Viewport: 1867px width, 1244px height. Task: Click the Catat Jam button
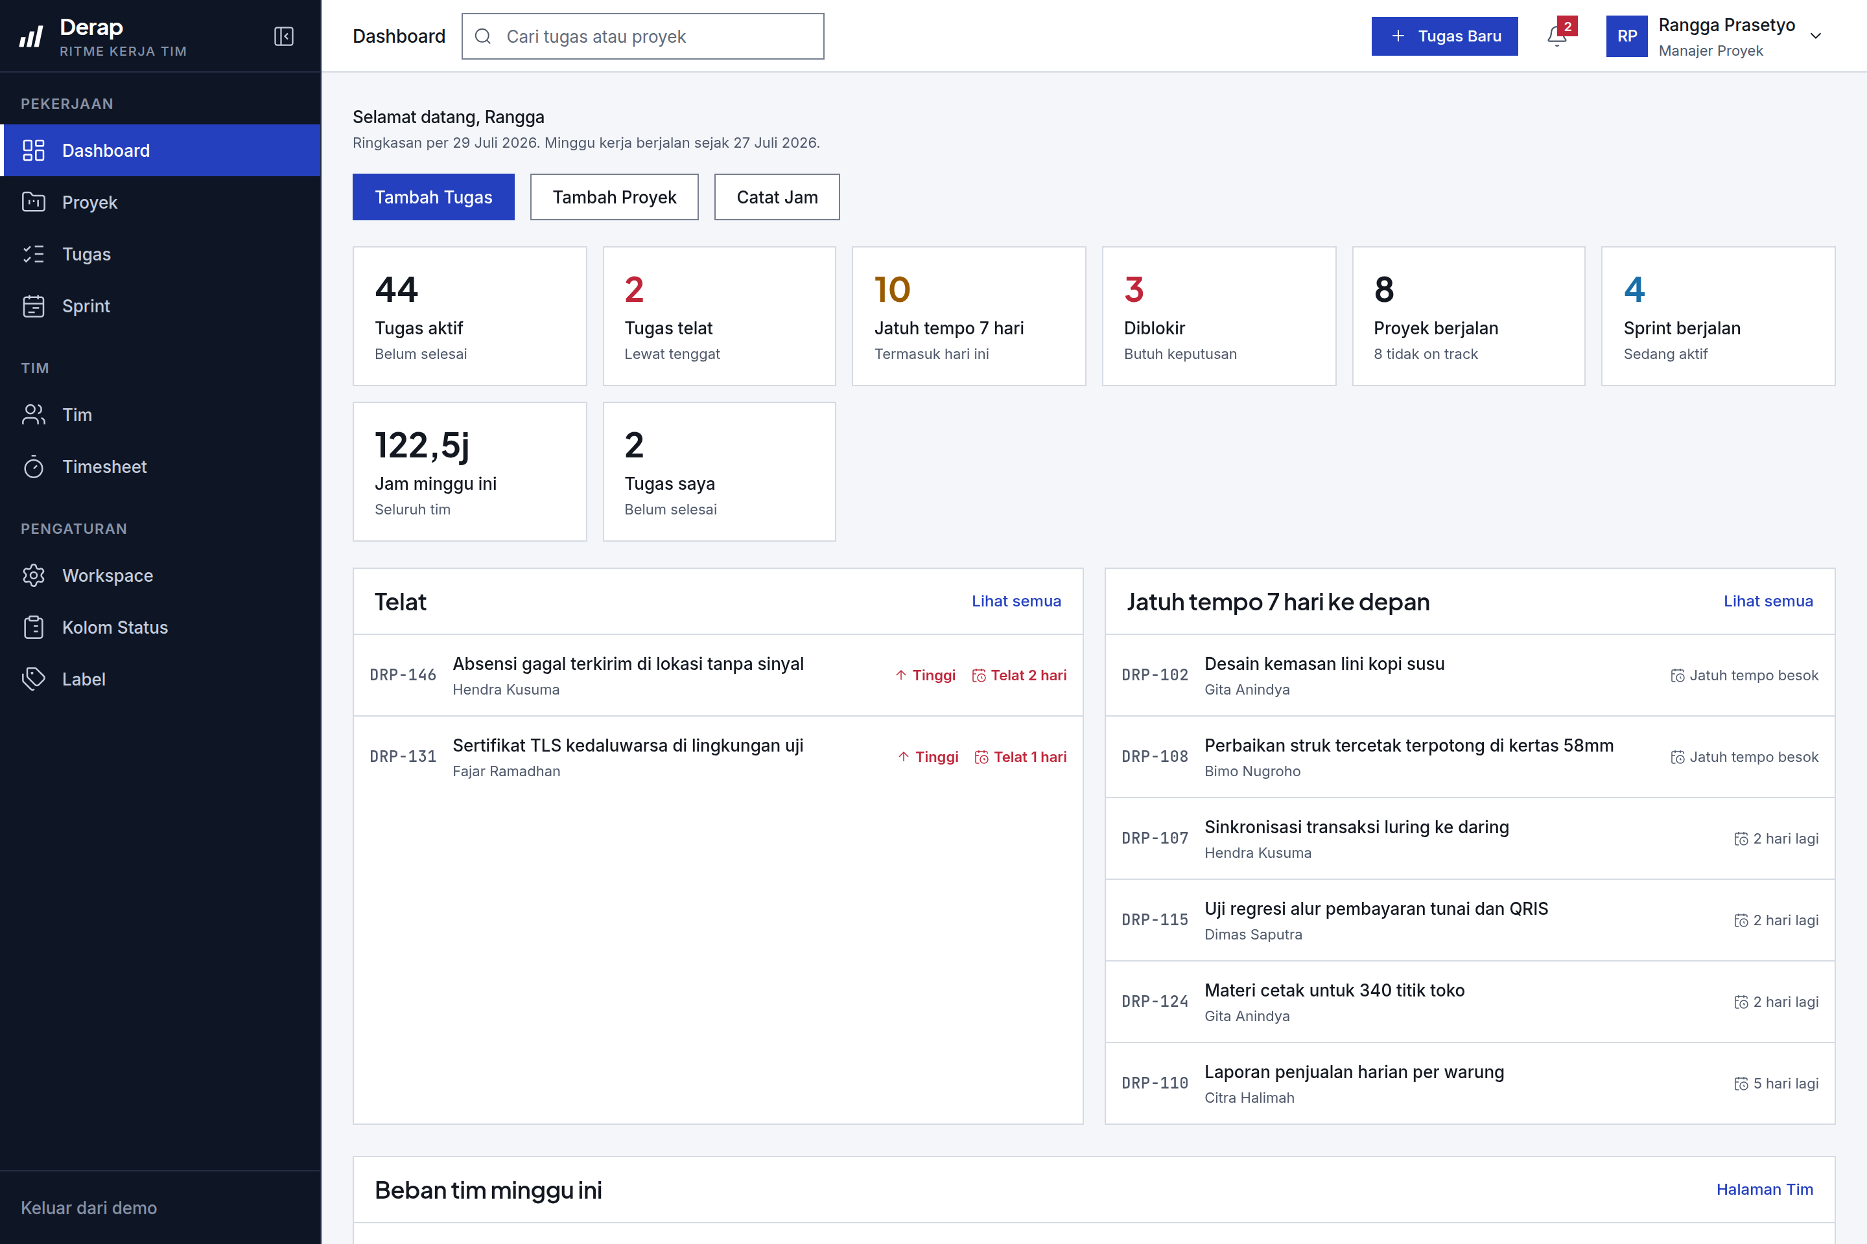click(x=777, y=197)
